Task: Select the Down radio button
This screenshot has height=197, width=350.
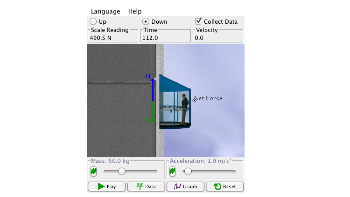Action: [146, 21]
